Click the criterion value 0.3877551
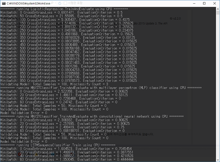220x162 pixels. coord(125,152)
